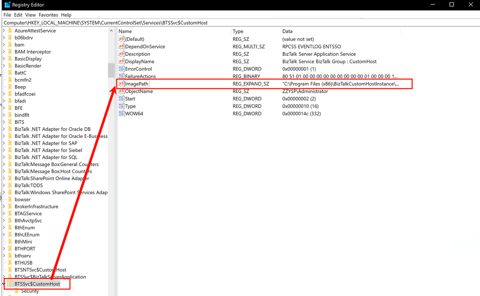
Task: Click the ObjectName value string icon
Action: tap(121, 91)
